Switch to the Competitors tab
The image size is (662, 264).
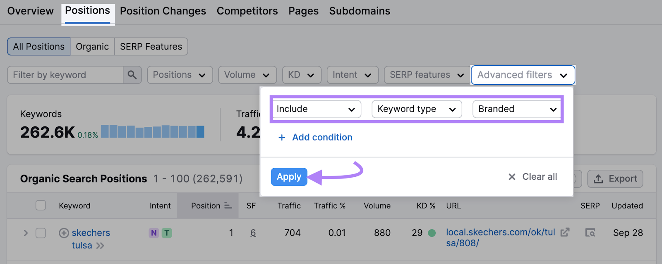pos(247,11)
